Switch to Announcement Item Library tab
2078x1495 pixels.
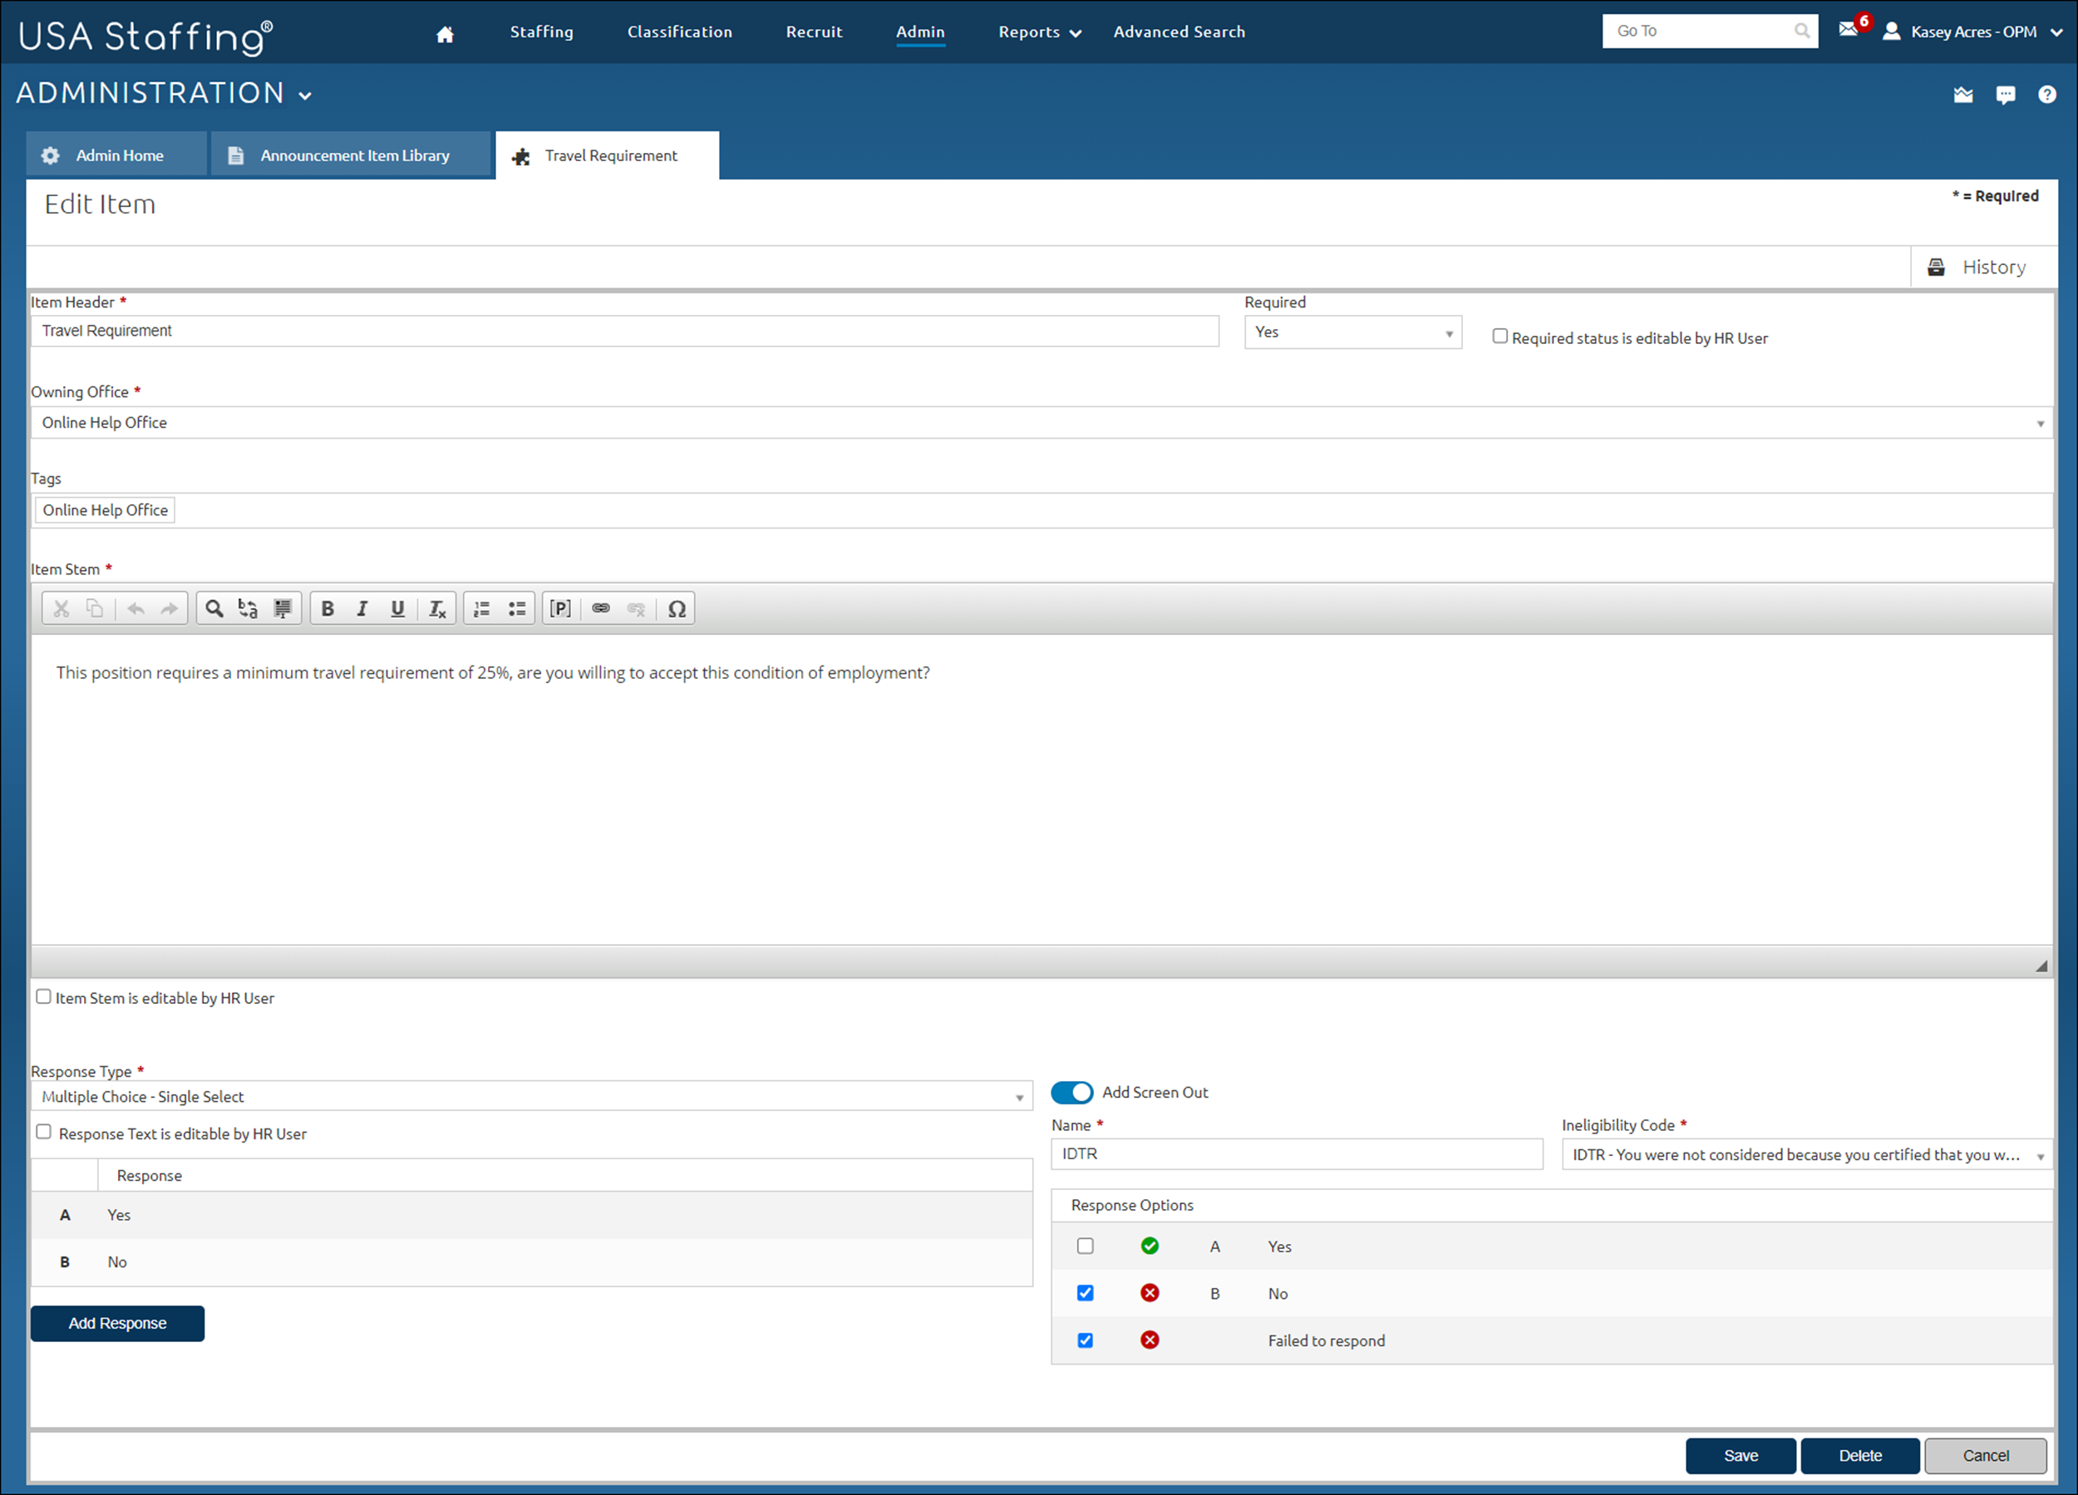tap(352, 155)
